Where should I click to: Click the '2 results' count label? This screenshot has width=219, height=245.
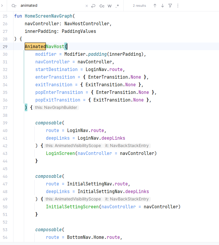pos(139,6)
